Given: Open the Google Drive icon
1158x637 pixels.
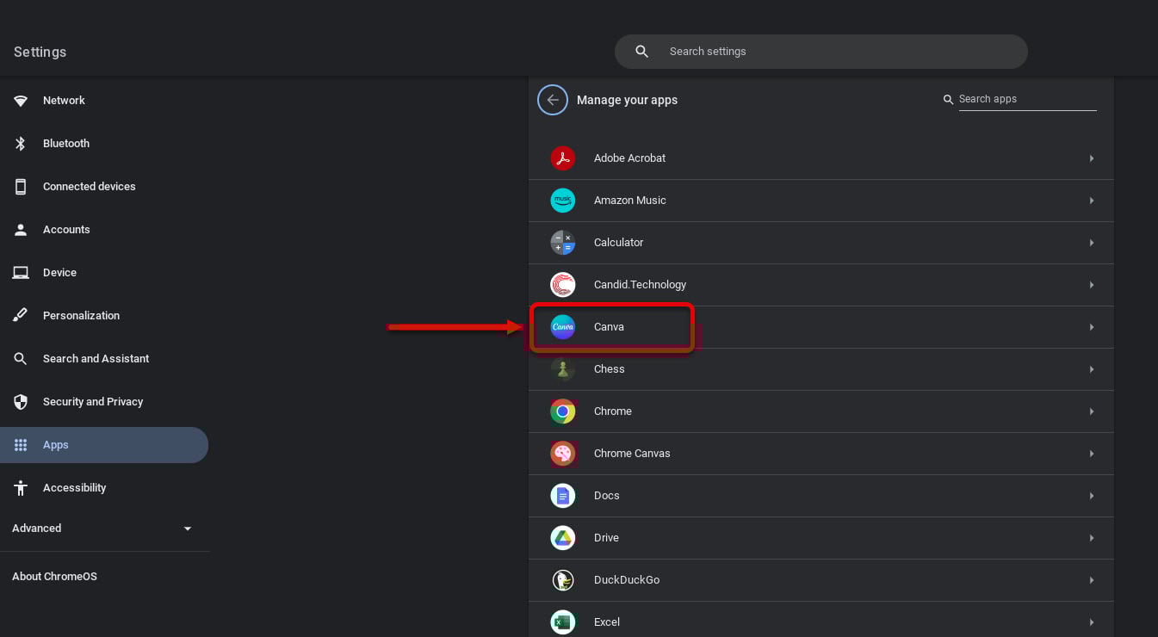Looking at the screenshot, I should 563,537.
